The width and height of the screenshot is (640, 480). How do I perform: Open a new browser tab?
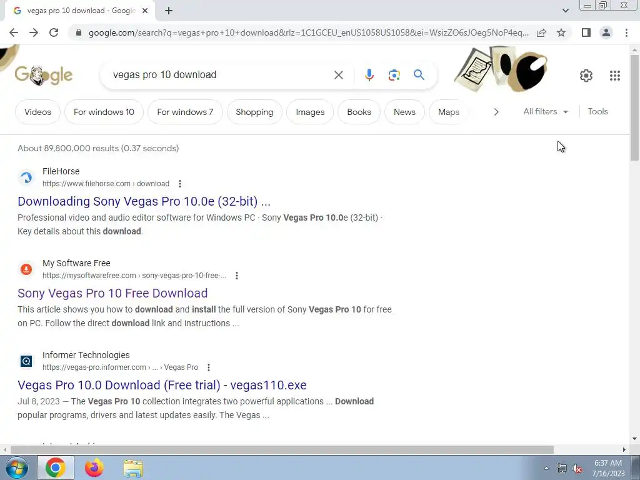(x=169, y=11)
